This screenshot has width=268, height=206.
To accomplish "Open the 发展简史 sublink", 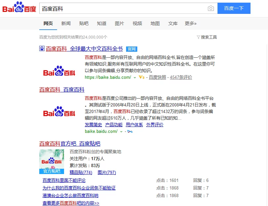I will click(93, 125).
